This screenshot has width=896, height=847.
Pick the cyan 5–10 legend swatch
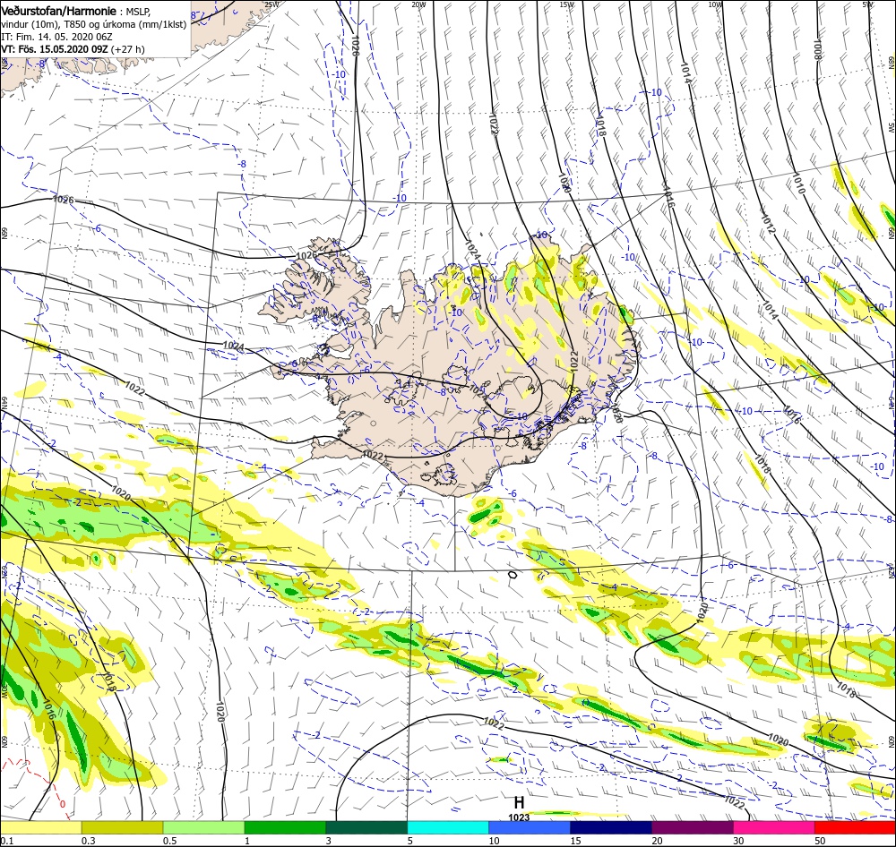tap(448, 827)
